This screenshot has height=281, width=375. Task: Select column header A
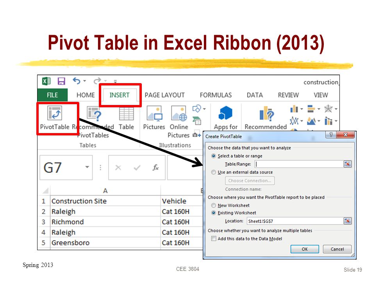tap(105, 191)
